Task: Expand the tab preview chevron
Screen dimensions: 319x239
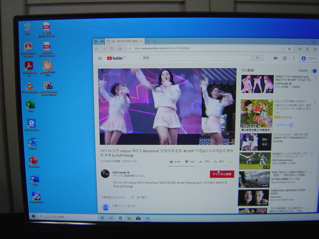Action: (x=154, y=41)
